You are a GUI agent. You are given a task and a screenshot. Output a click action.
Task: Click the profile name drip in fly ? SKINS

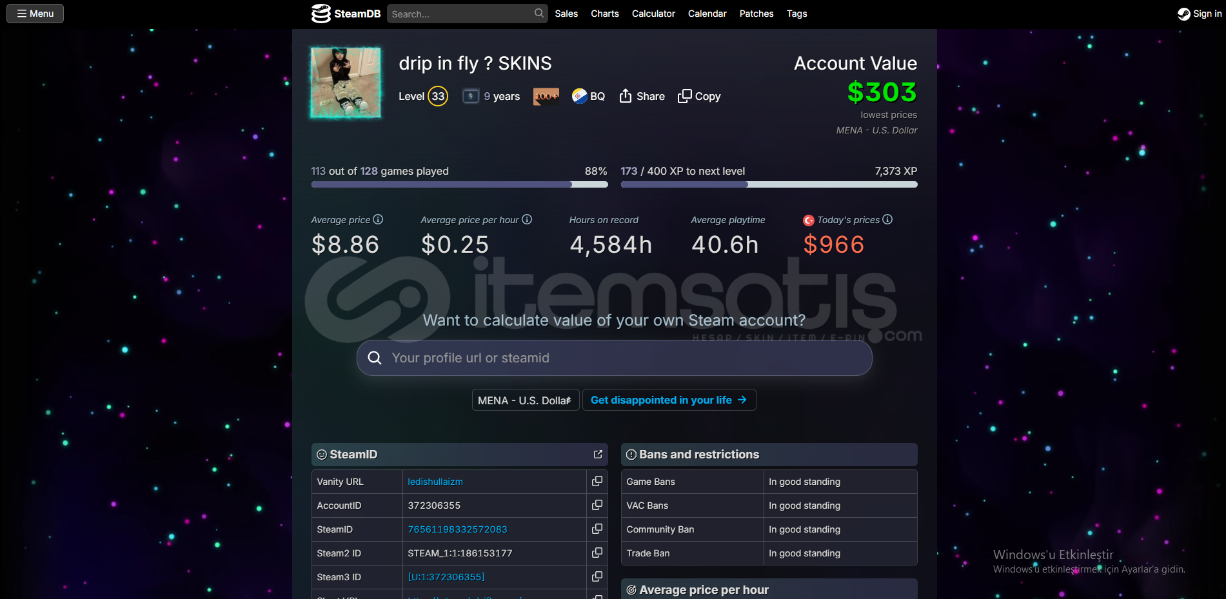pyautogui.click(x=475, y=63)
